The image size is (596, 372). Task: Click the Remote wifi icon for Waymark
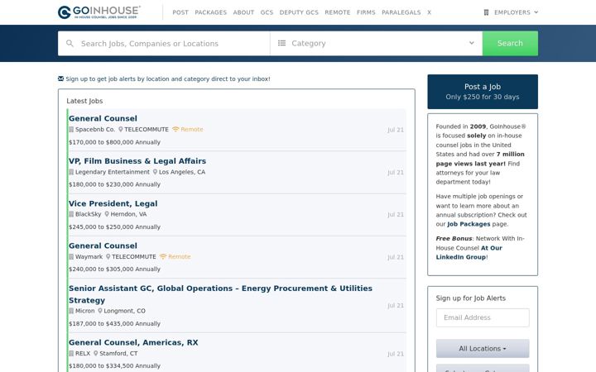[163, 256]
